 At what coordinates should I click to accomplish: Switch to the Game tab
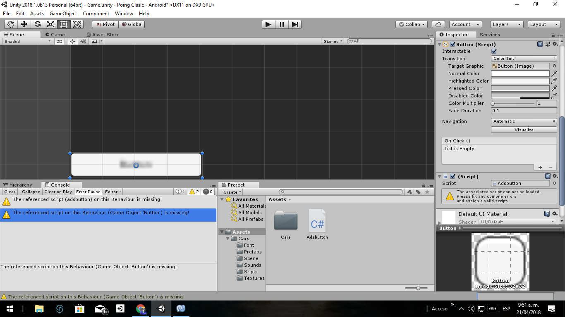[55, 35]
